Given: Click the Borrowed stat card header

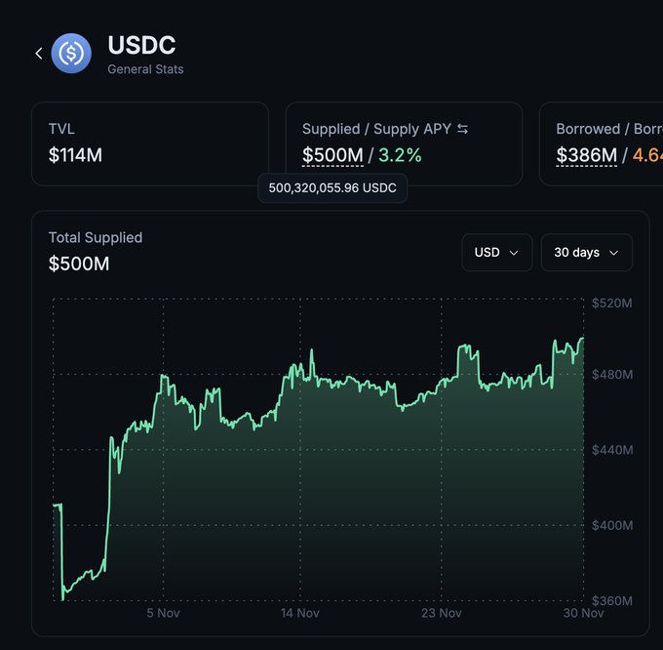Looking at the screenshot, I should [x=604, y=129].
